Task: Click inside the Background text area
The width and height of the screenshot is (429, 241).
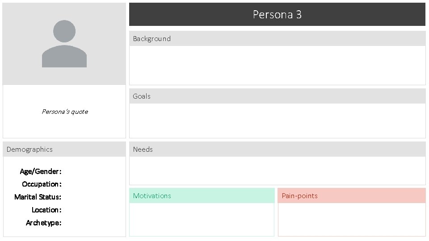Action: 277,65
